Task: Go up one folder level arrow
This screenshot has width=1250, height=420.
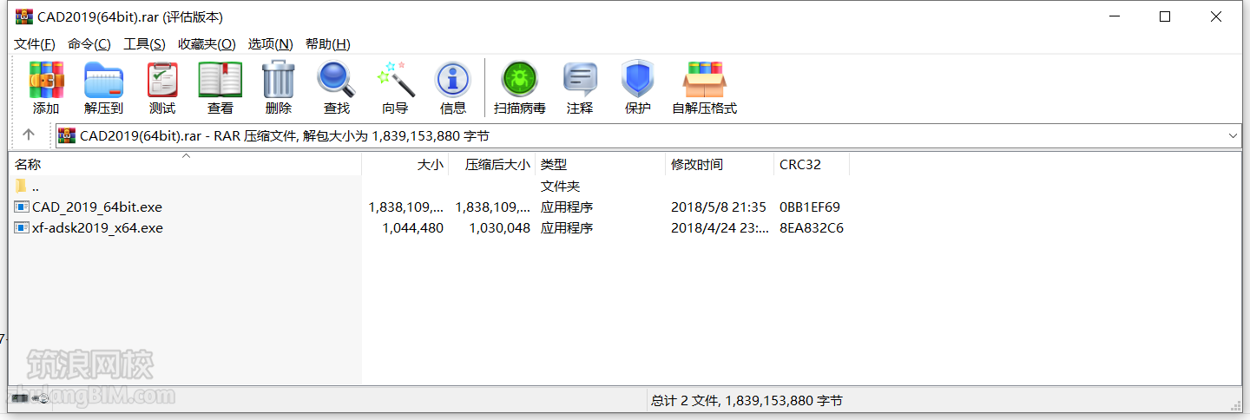Action: tap(29, 135)
